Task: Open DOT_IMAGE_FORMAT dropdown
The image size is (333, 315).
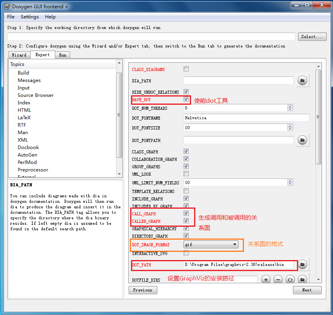Action: tap(211, 244)
